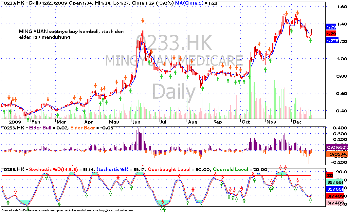
Task: Click the Mar month axis label
Action: point(61,122)
